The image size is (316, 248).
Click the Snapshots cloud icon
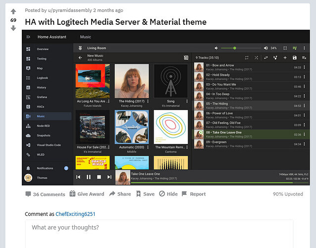28,135
